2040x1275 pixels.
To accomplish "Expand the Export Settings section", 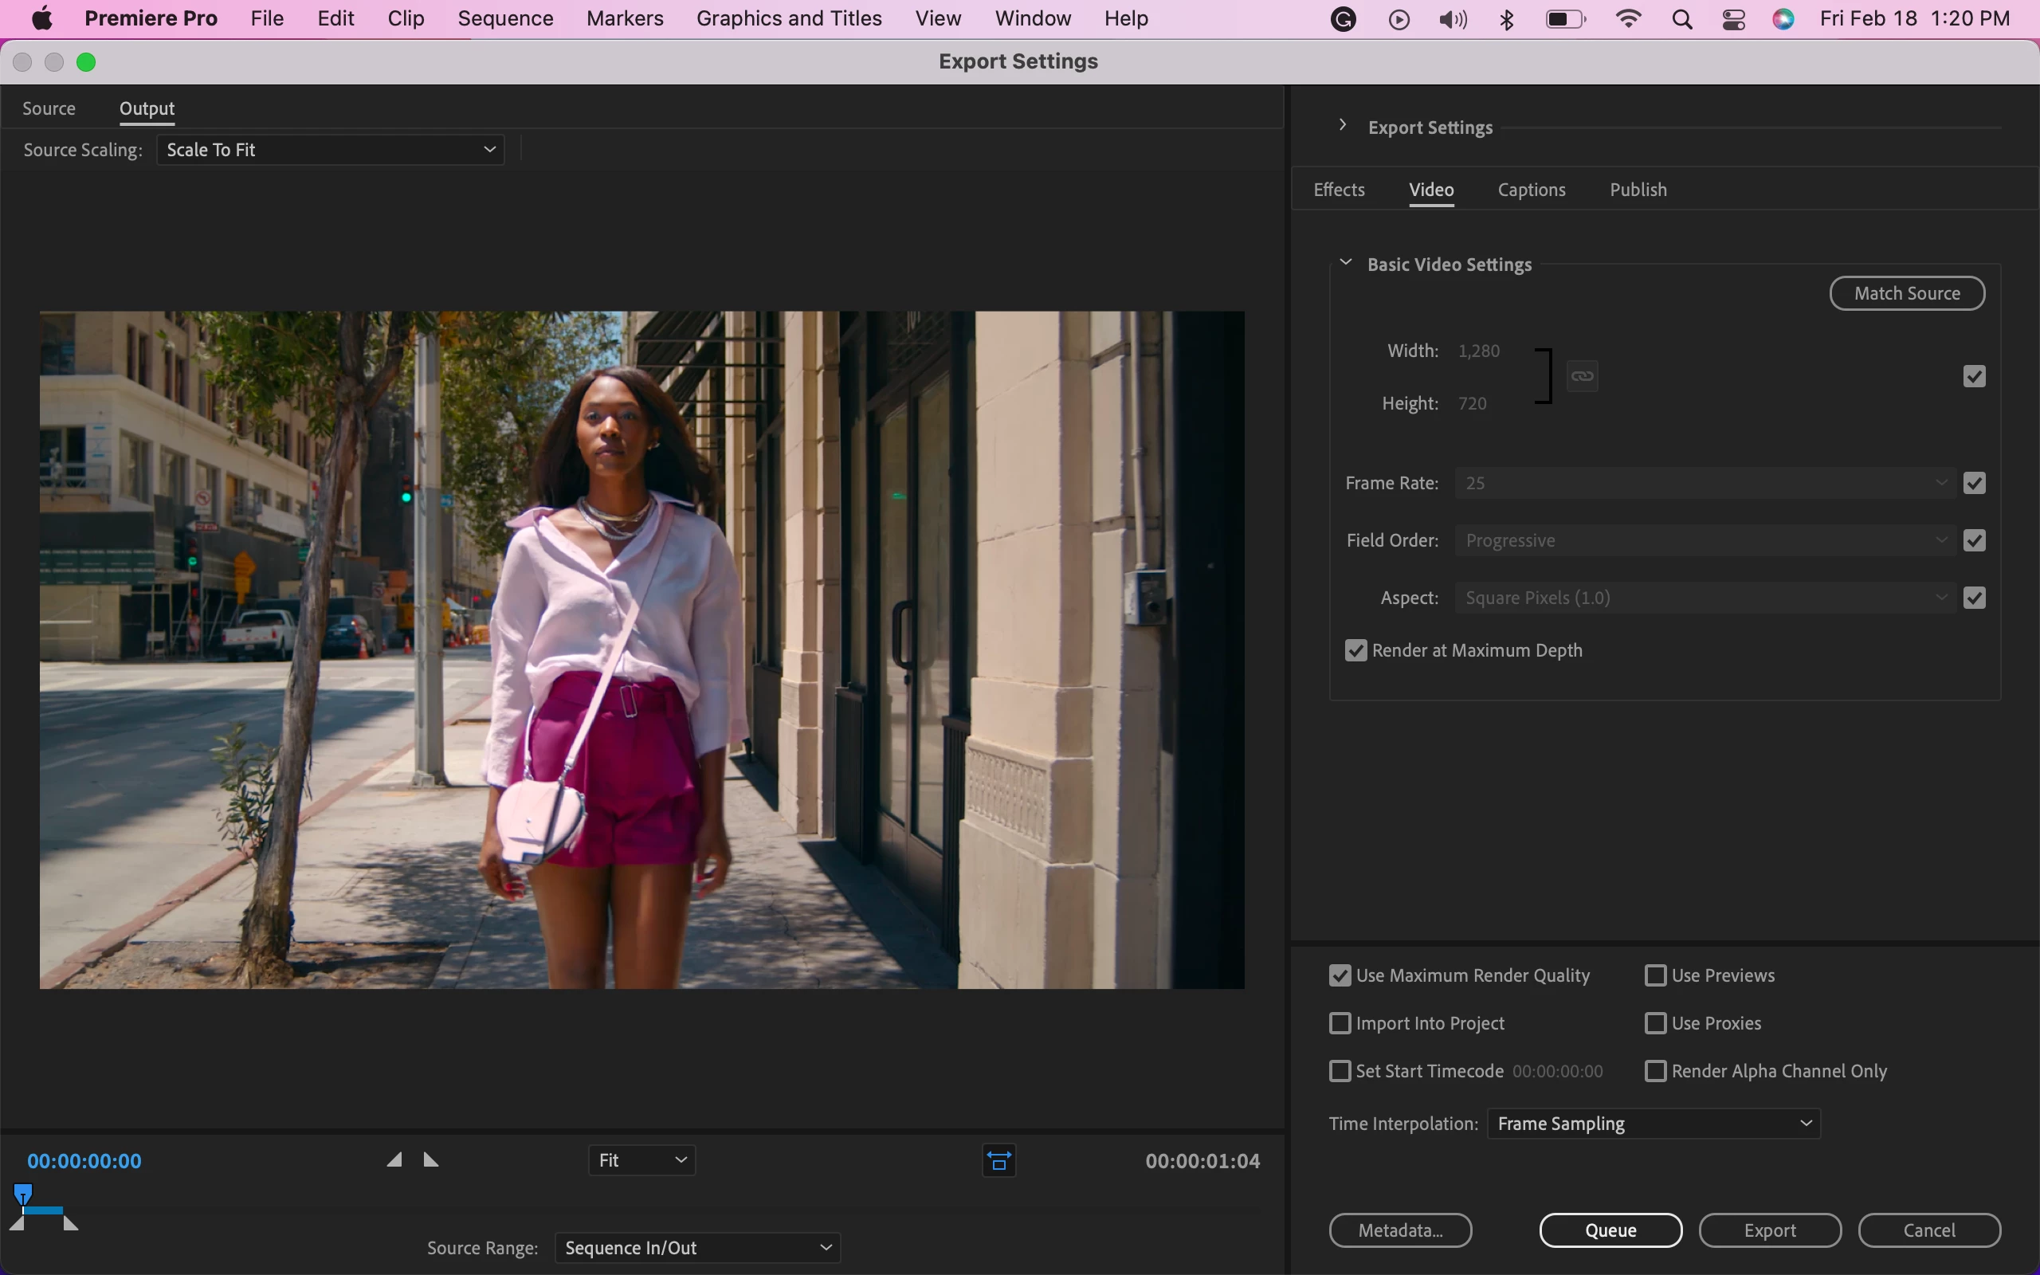I will (x=1343, y=126).
